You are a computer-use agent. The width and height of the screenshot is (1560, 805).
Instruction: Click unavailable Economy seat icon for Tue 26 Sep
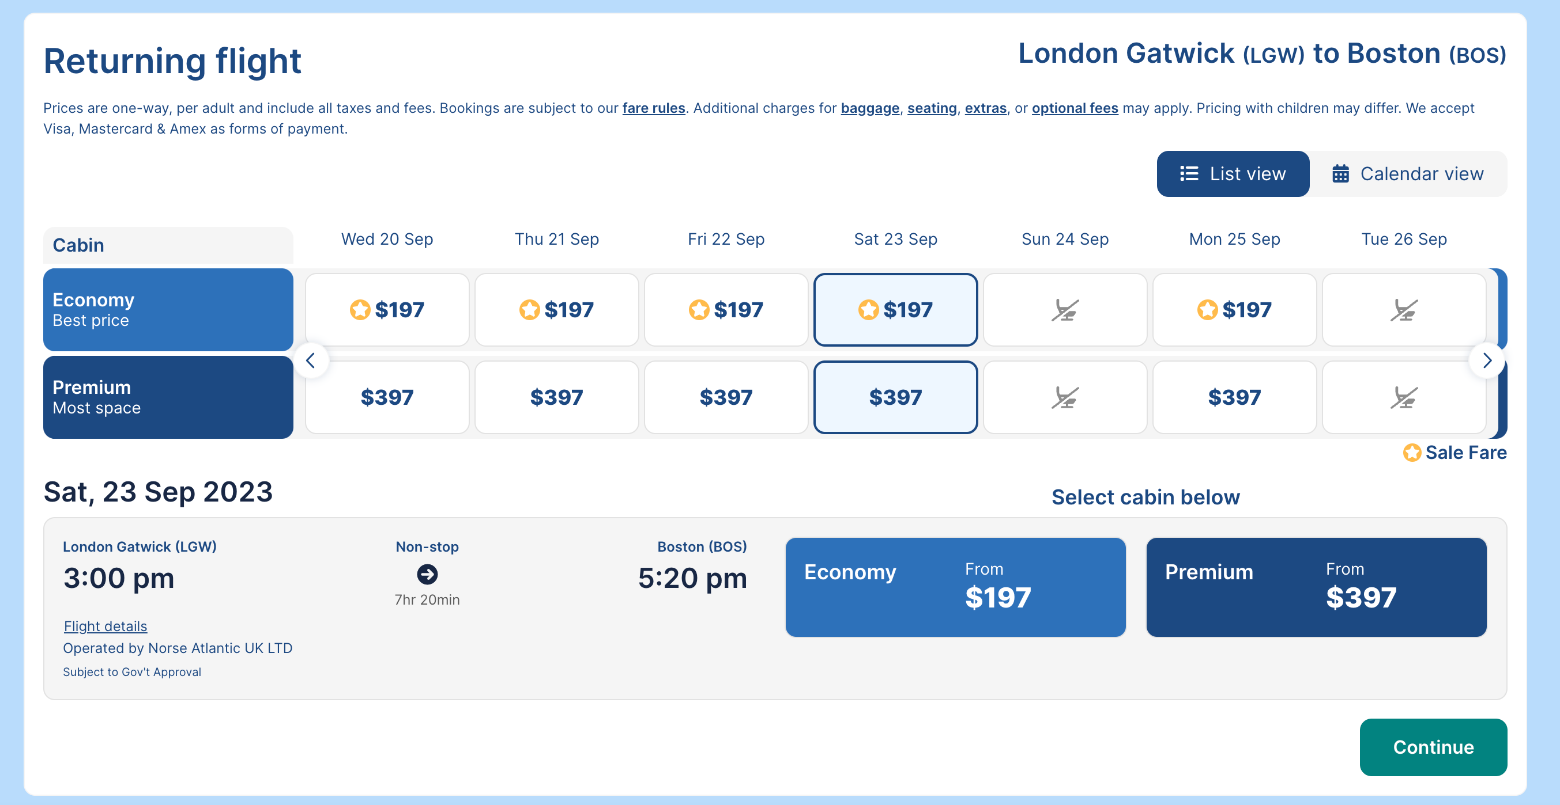pos(1403,310)
